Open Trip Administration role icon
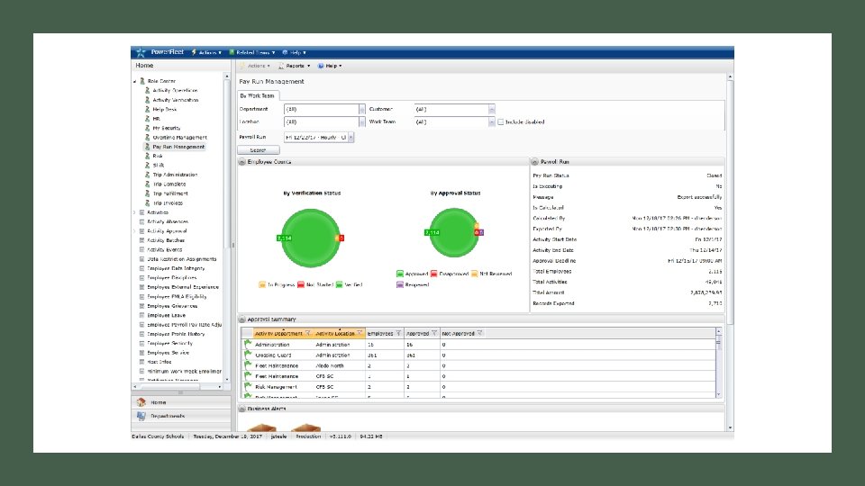This screenshot has width=865, height=486. [x=147, y=175]
